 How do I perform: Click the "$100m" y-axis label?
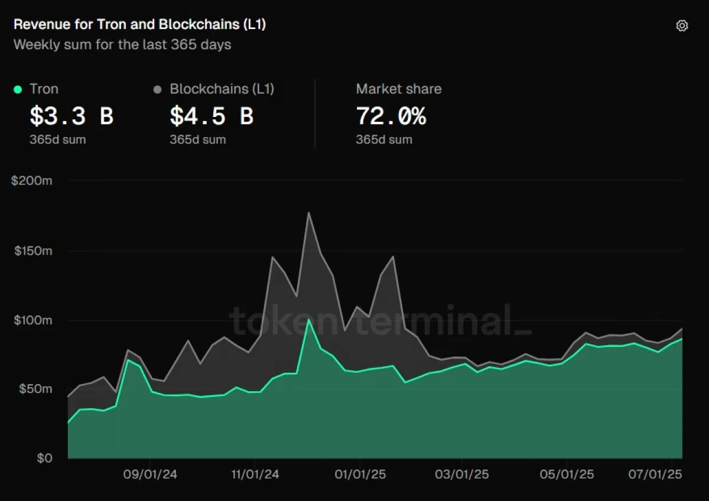tap(33, 320)
